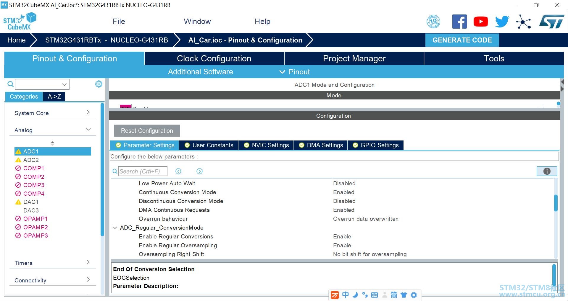The height and width of the screenshot is (301, 568).
Task: Open Additional Software
Action: [201, 72]
